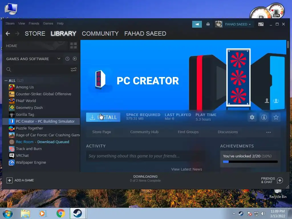Click the friends-who-play group icon

pos(276,101)
